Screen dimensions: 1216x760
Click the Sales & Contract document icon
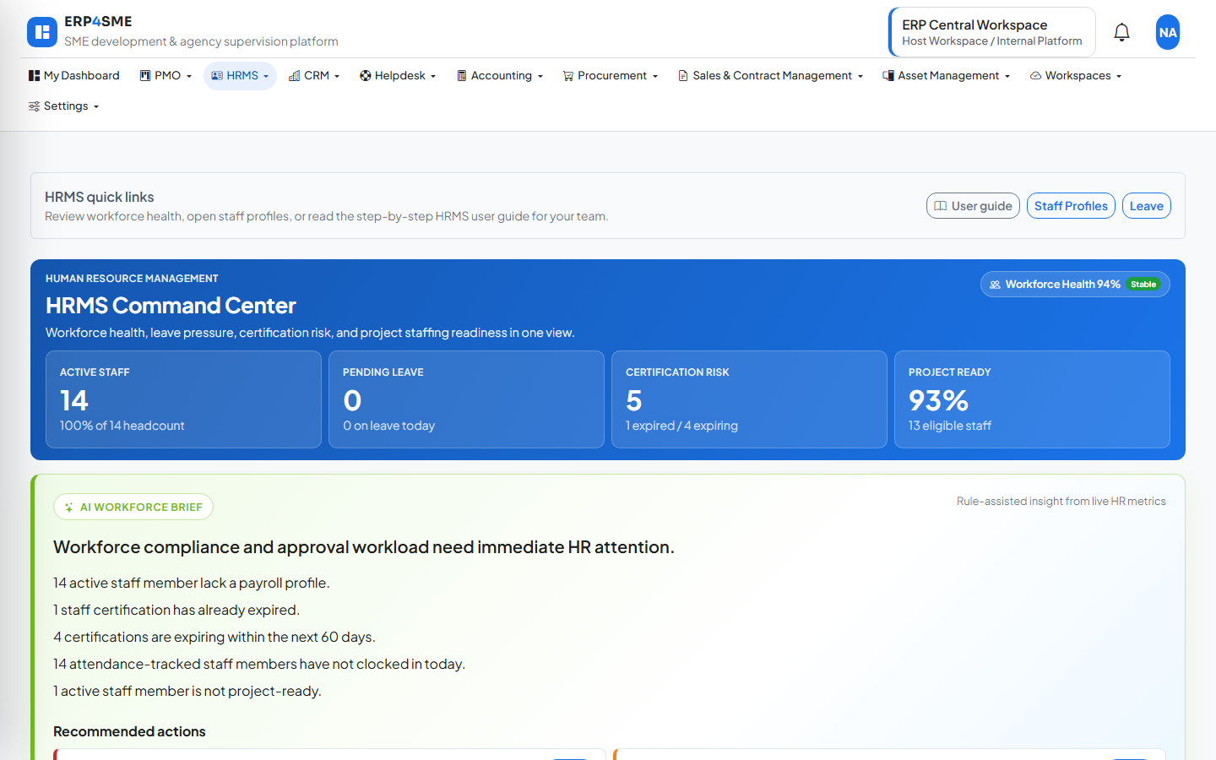[x=683, y=75]
